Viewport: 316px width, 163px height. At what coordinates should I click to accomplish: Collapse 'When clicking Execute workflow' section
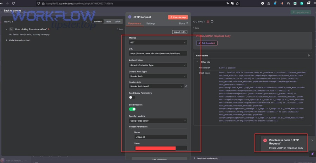[x=6, y=29]
